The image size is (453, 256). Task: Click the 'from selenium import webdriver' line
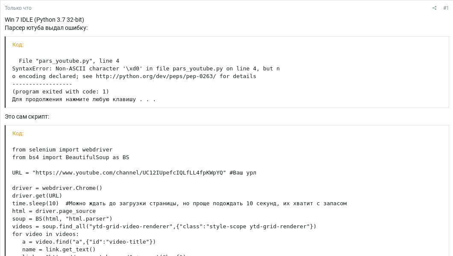pyautogui.click(x=62, y=150)
